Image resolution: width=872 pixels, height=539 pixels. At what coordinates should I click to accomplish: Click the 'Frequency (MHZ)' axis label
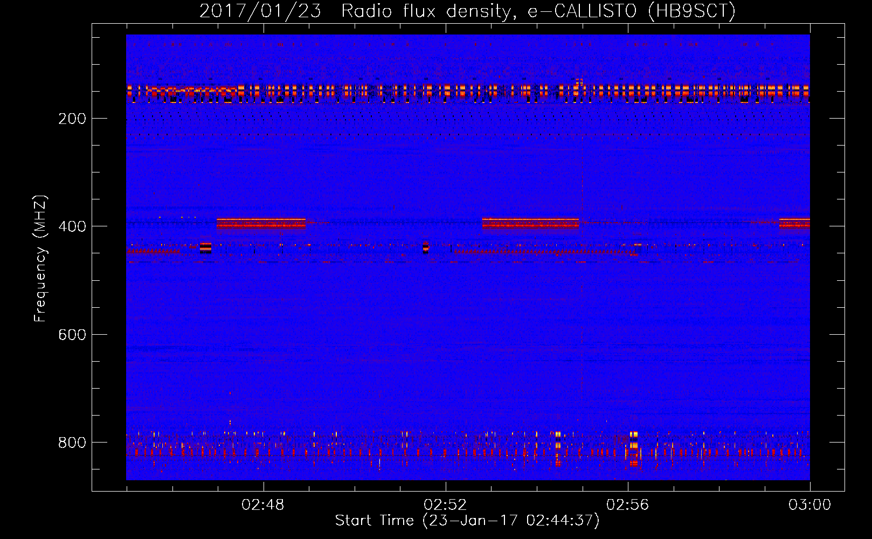(40, 259)
